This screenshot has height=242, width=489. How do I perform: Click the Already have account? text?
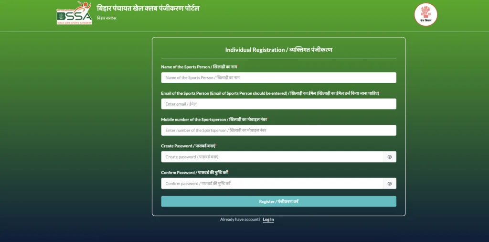tap(240, 220)
